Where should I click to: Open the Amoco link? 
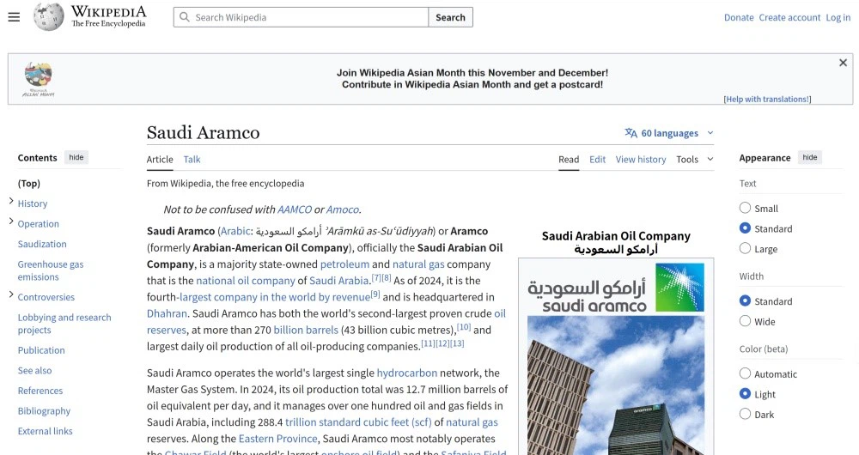point(343,209)
